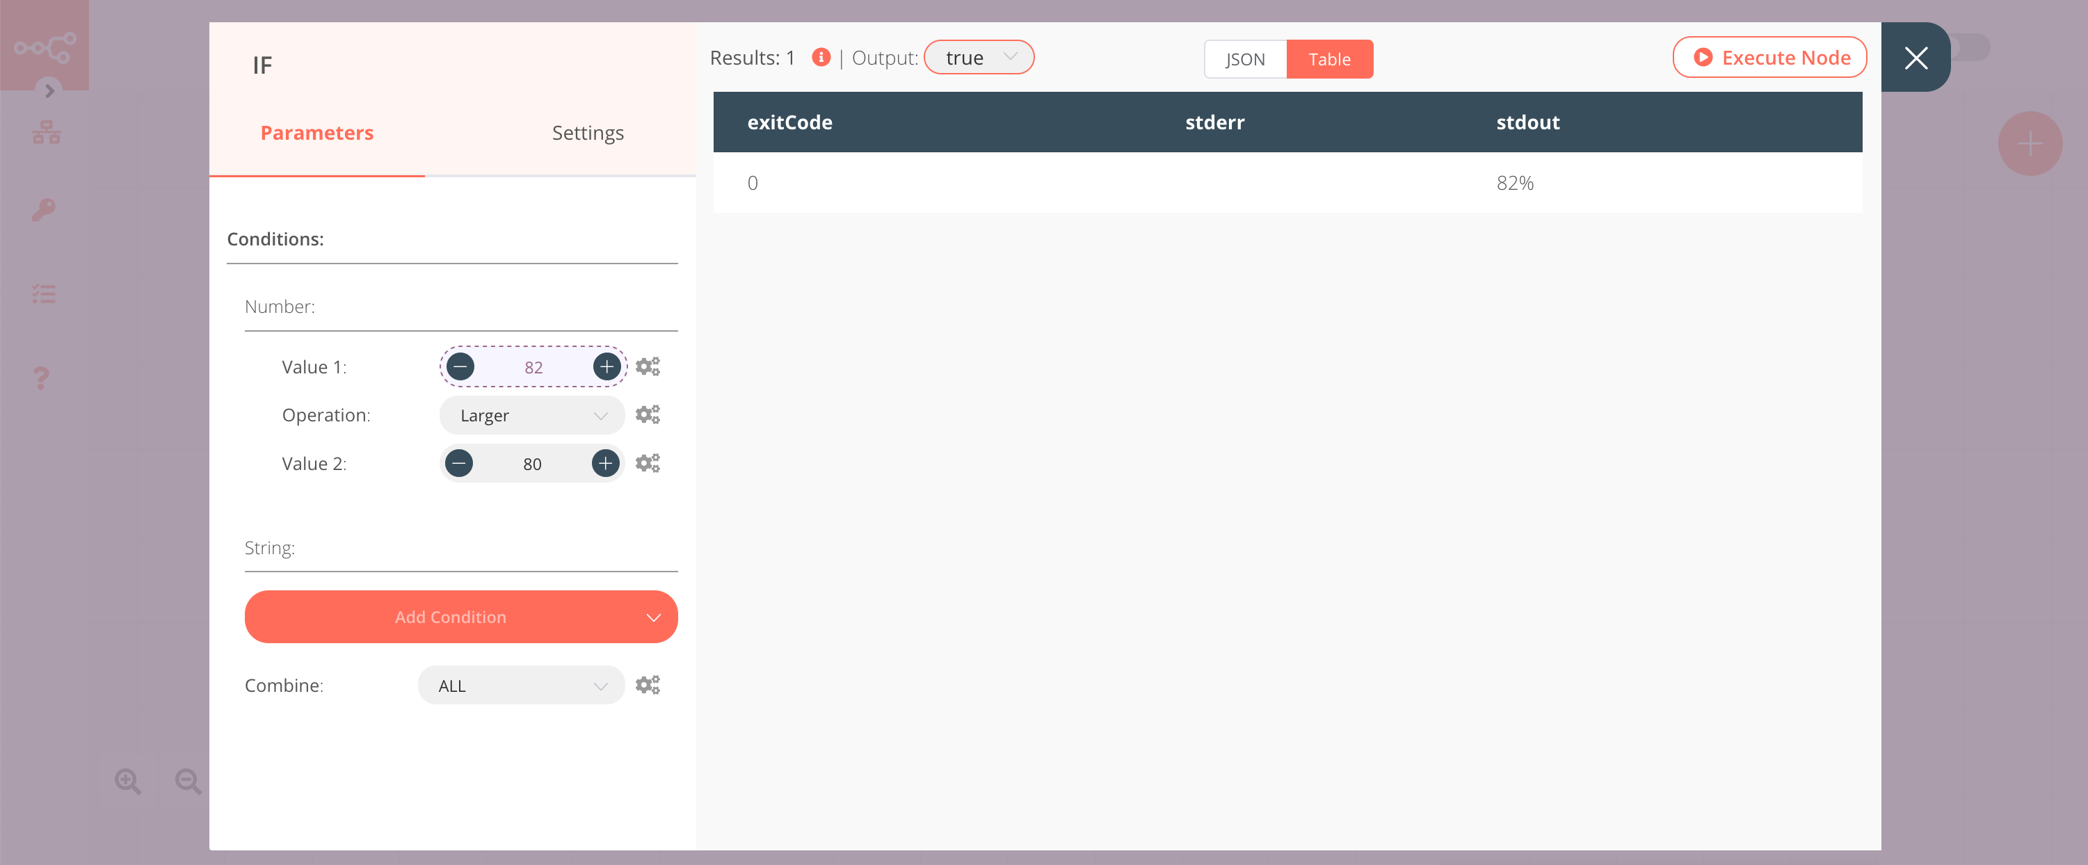Click the Execute Node button
2088x865 pixels.
coord(1769,58)
